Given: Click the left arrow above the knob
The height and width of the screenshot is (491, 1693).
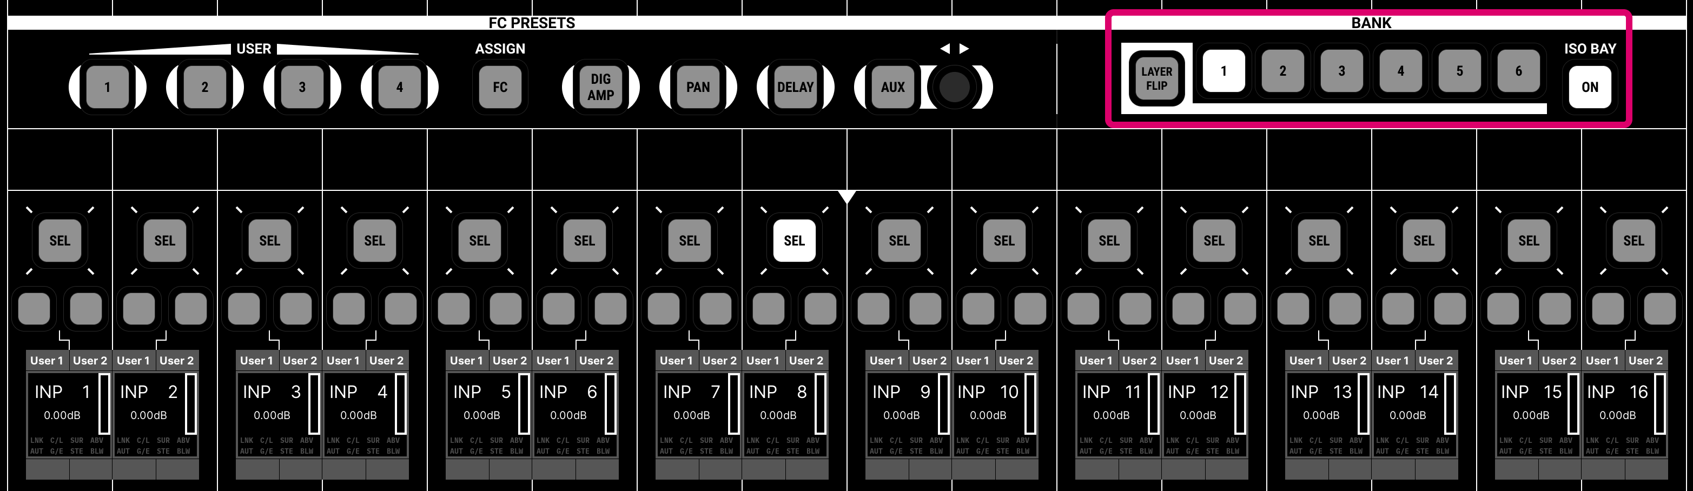Looking at the screenshot, I should tap(944, 49).
